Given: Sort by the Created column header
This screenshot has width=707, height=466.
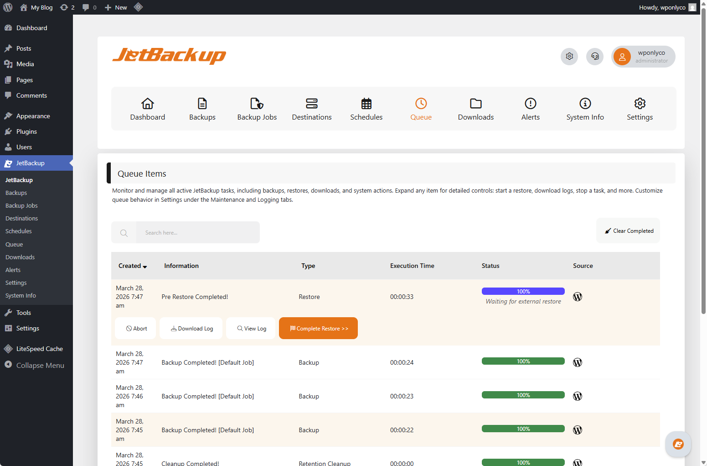Looking at the screenshot, I should 133,266.
